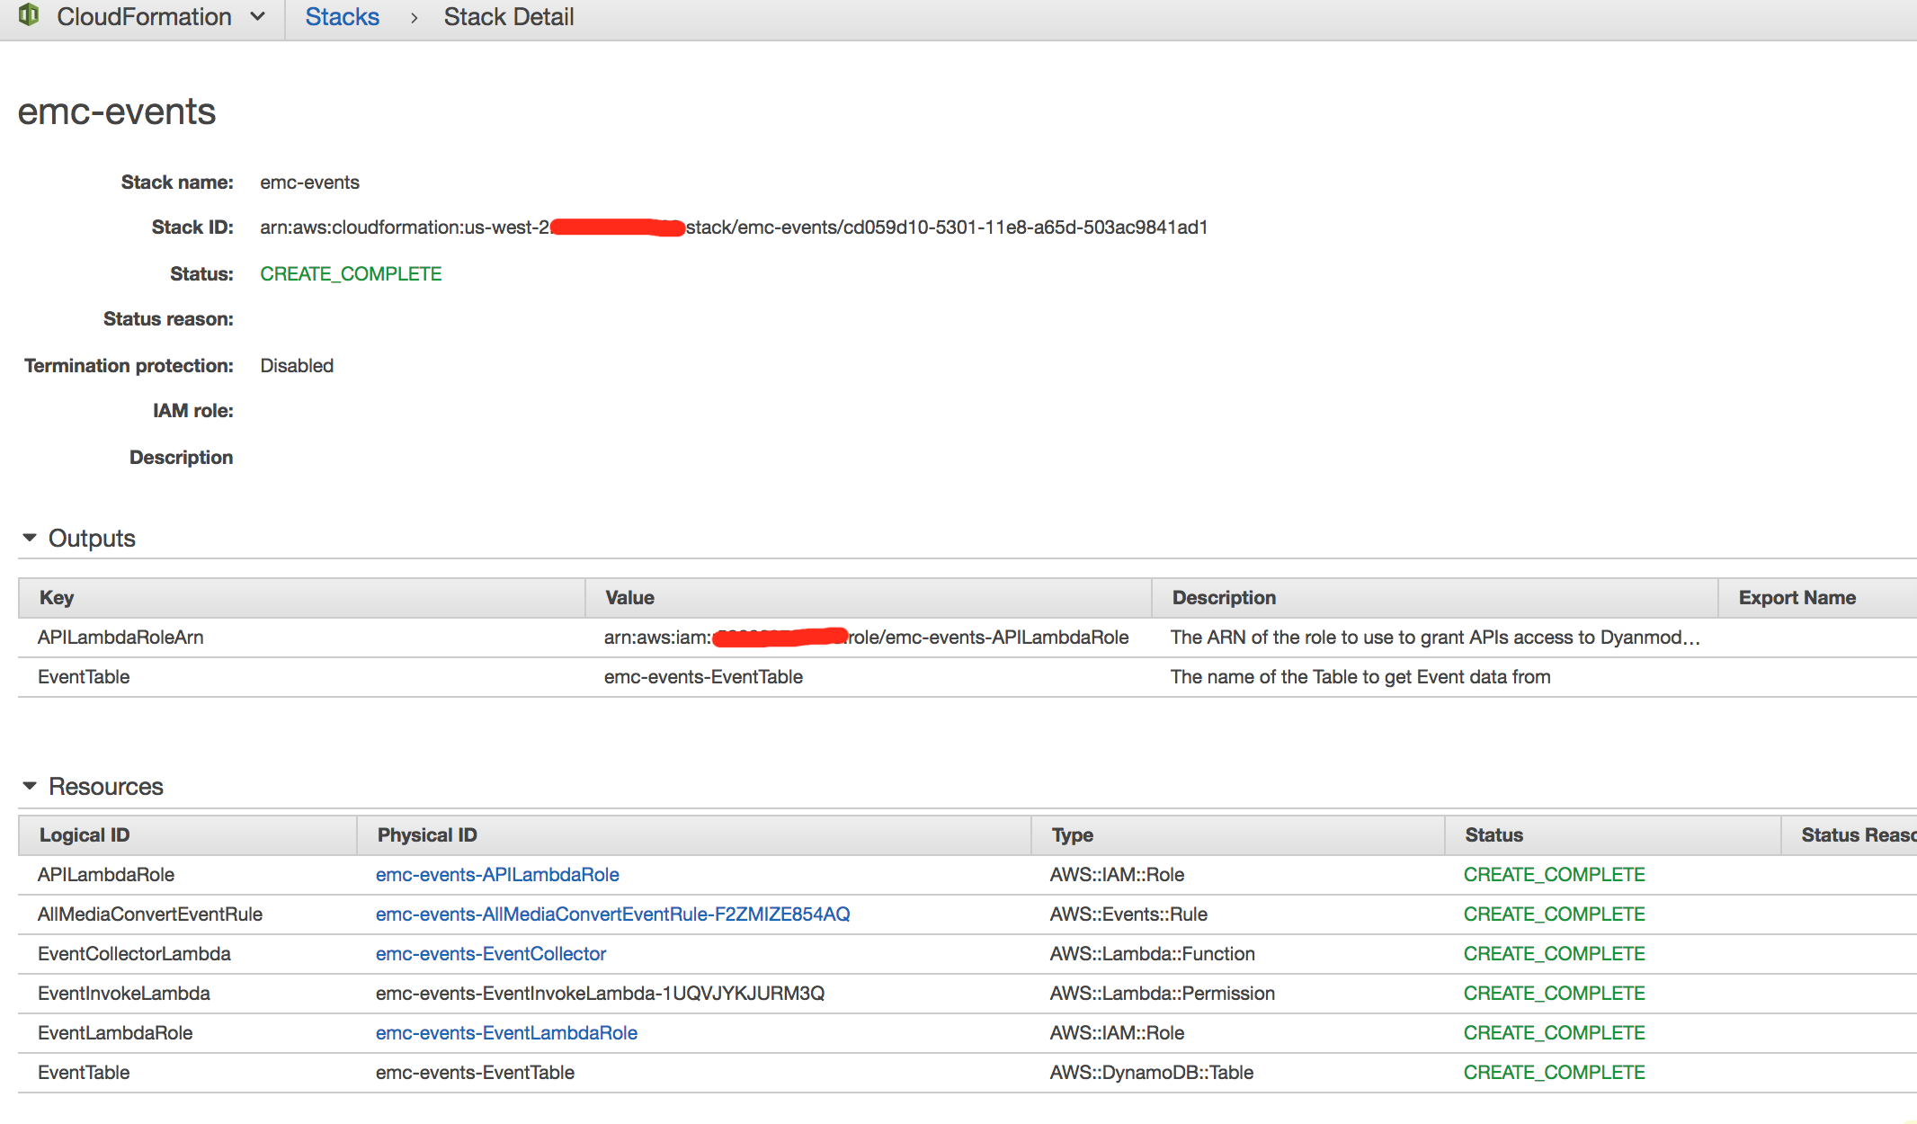Click the 'name of the Table' description text
This screenshot has width=1917, height=1124.
click(x=1360, y=677)
